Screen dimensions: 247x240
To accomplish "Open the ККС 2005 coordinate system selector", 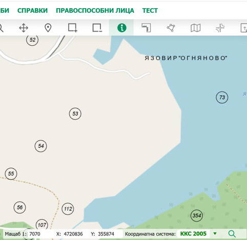I will (193, 234).
